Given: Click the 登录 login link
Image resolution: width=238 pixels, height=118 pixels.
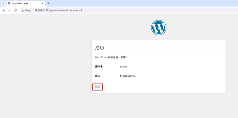Looking at the screenshot, I should (x=98, y=87).
